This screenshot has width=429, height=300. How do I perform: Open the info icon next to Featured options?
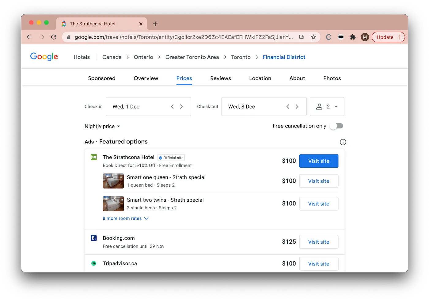343,142
